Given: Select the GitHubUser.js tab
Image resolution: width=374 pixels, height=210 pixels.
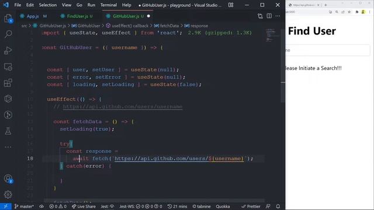Looking at the screenshot, I should (x=126, y=16).
